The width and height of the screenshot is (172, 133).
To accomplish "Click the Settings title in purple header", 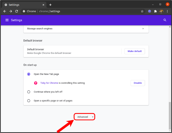I will tap(17, 20).
